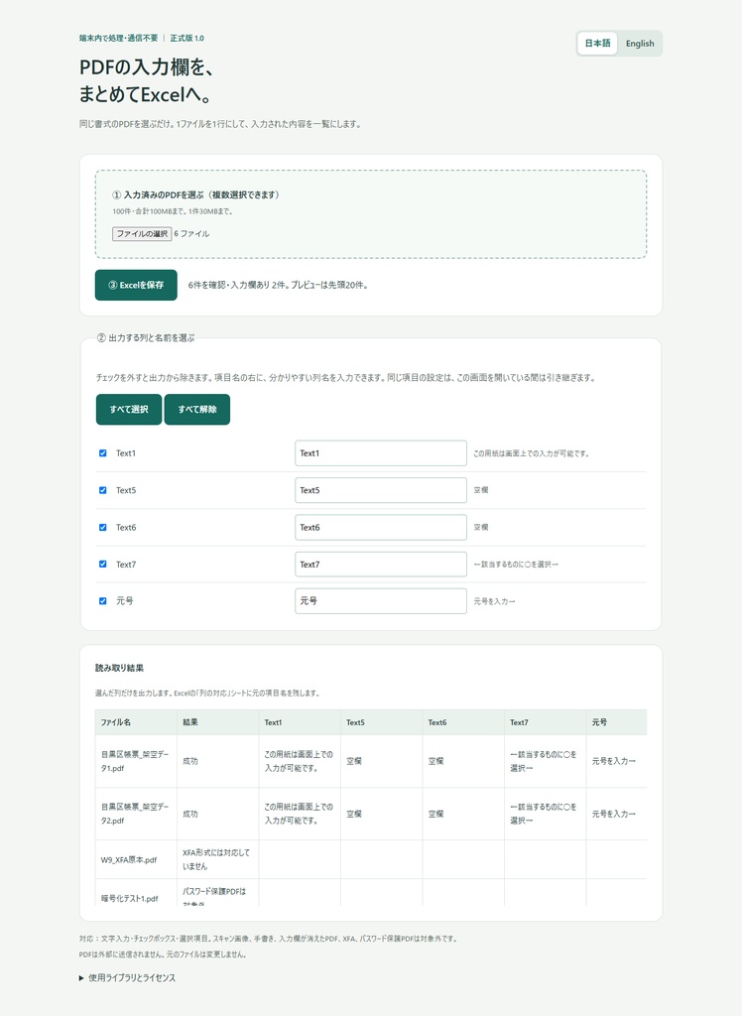Switch language to English
Viewport: 742px width, 1016px height.
click(640, 44)
